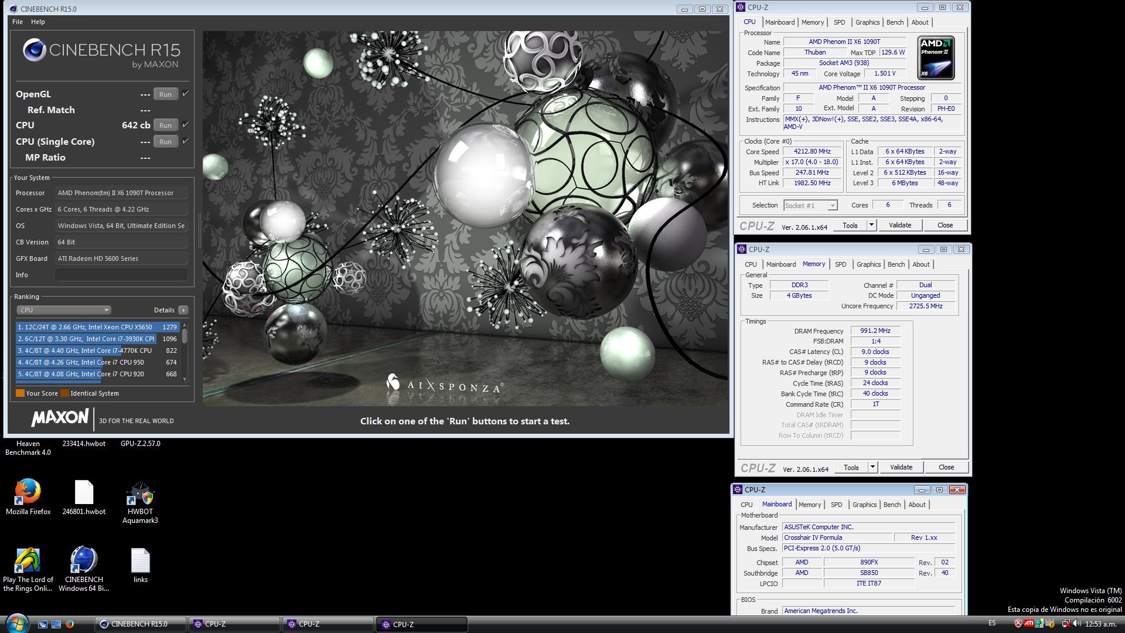Open Mozilla Firefox desktop shortcut
The height and width of the screenshot is (633, 1125).
[x=28, y=497]
